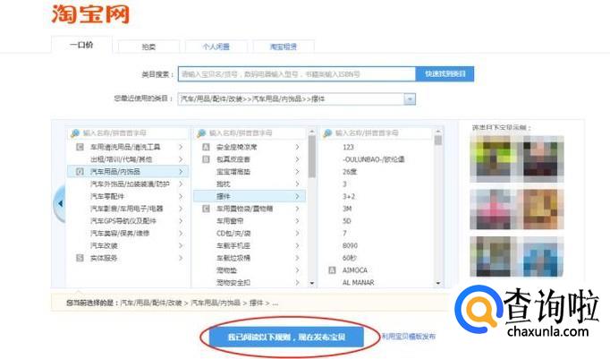Expand the chevron of 宝宝增高垫
This screenshot has height=359, width=610.
(x=297, y=172)
